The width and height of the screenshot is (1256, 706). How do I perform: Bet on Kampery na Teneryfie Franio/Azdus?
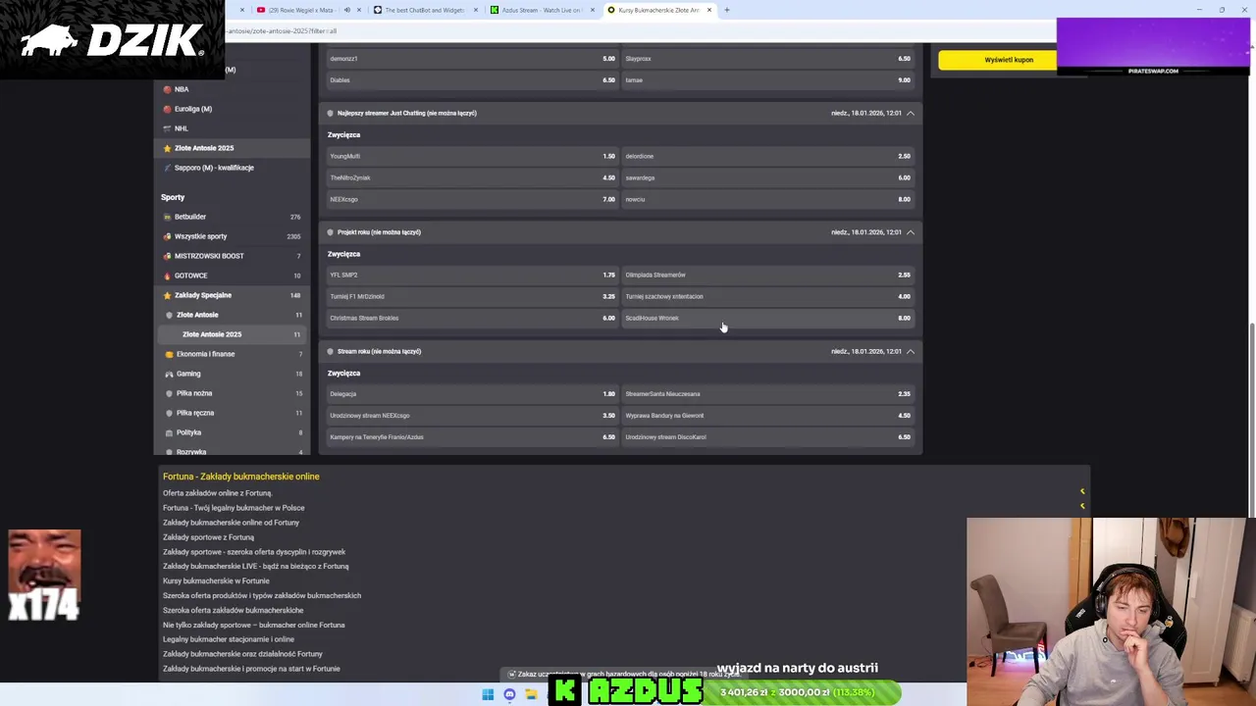pyautogui.click(x=472, y=437)
